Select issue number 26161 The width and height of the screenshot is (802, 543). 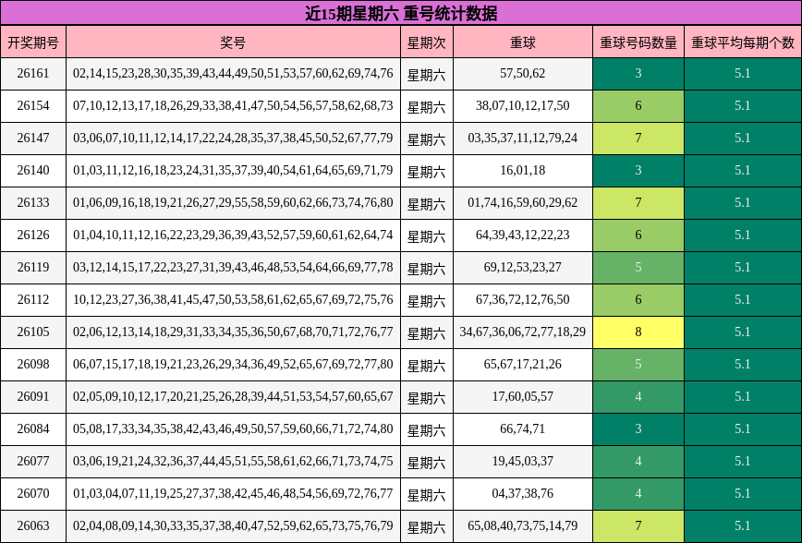33,74
